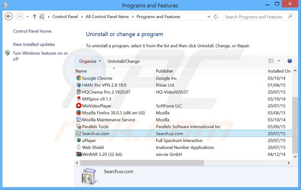The image size is (301, 190).
Task: Select KMSpico v9.1.3 entry
Action: (x=96, y=99)
